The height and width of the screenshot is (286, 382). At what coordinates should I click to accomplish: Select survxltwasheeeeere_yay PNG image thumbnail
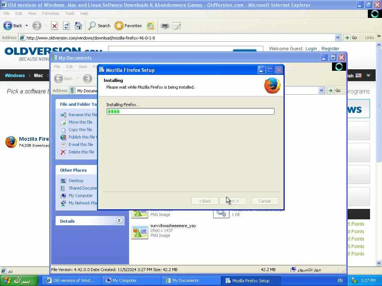tap(140, 232)
